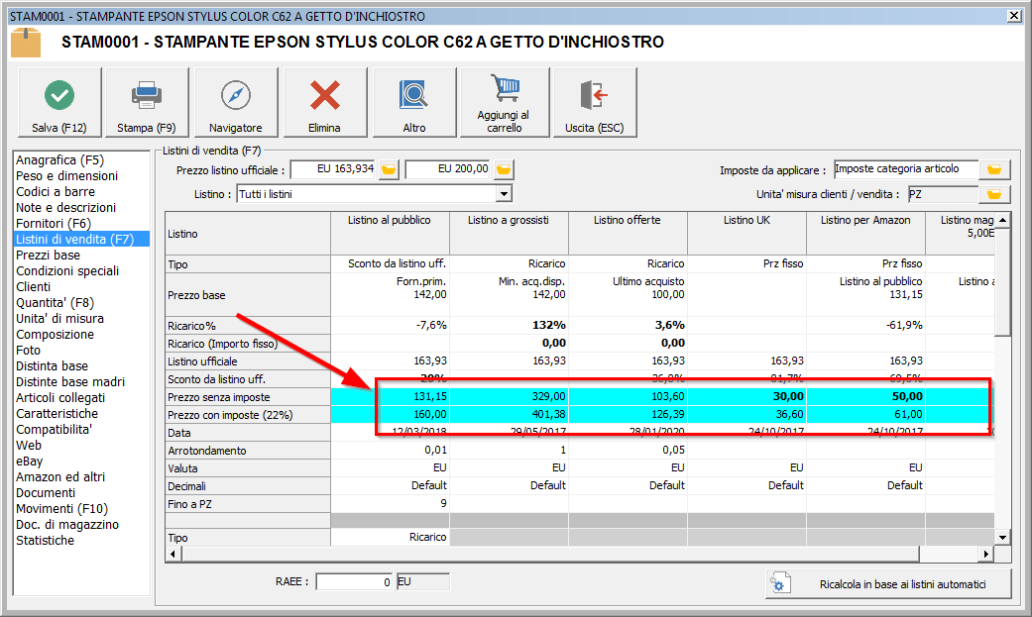
Task: Open Fornitori (F6) section
Action: [x=54, y=223]
